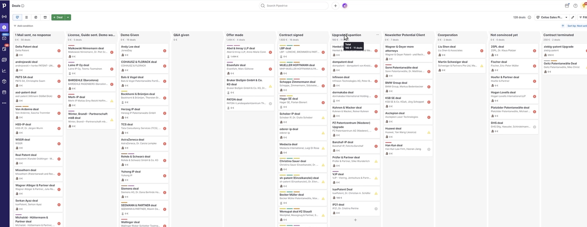Image resolution: width=587 pixels, height=227 pixels.
Task: Open the Marketplace sidebar icon
Action: (x=4, y=92)
